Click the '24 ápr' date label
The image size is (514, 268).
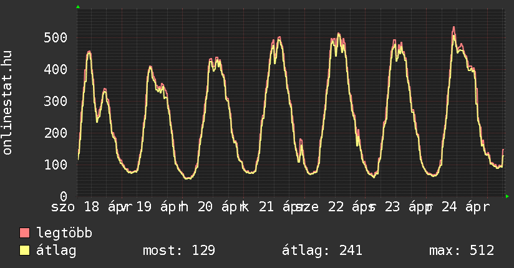pyautogui.click(x=464, y=207)
